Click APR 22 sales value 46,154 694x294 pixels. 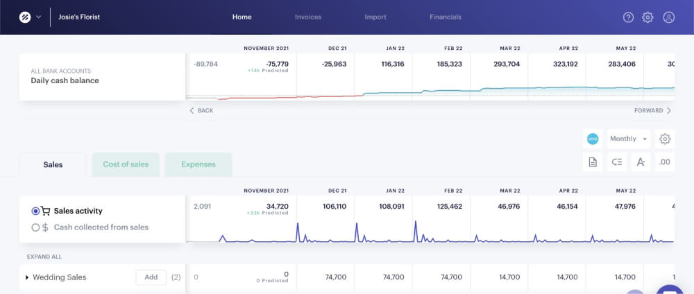567,207
